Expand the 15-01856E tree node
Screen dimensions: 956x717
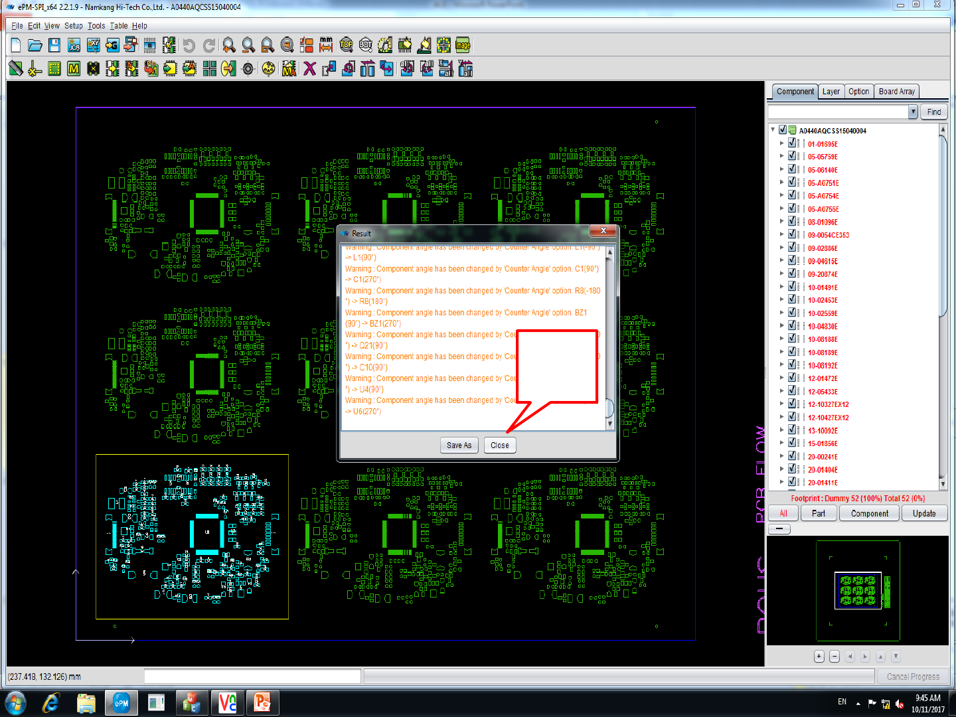point(782,443)
